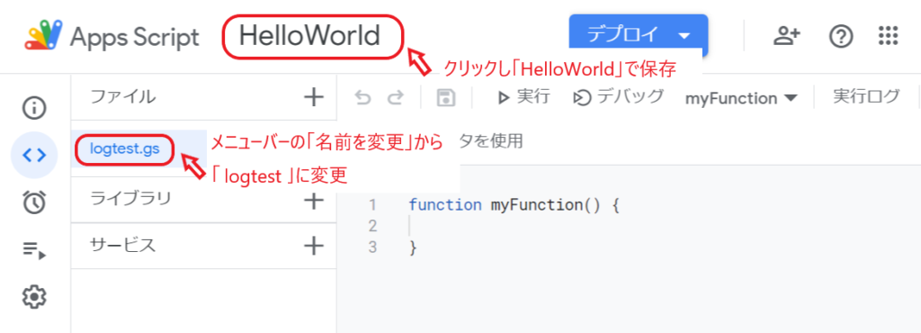
Task: Open the myFunction selector dropdown
Action: pyautogui.click(x=741, y=98)
